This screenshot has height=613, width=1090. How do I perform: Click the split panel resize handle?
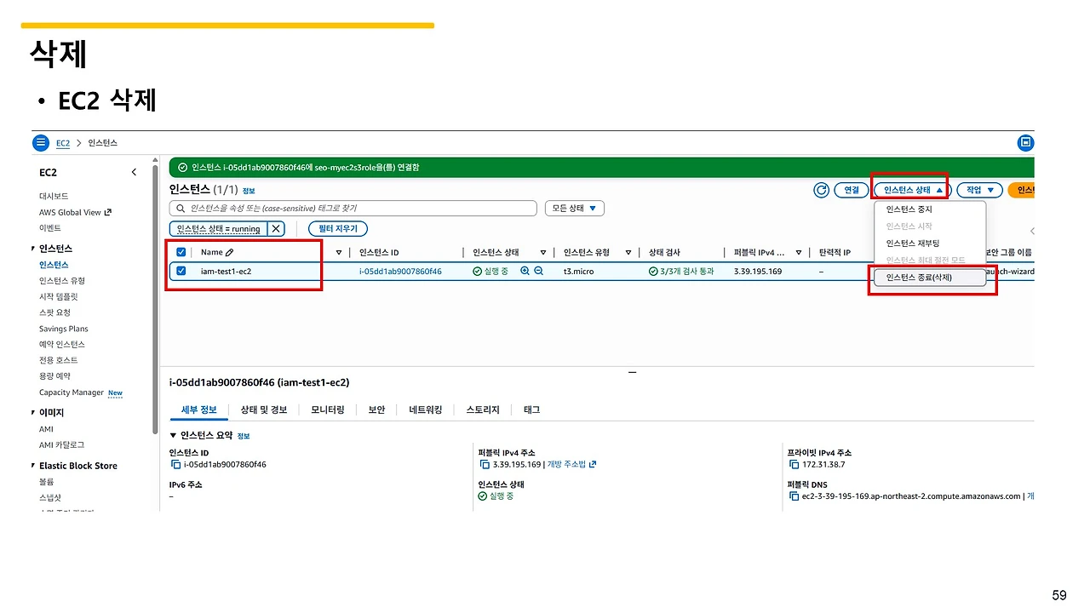point(632,372)
